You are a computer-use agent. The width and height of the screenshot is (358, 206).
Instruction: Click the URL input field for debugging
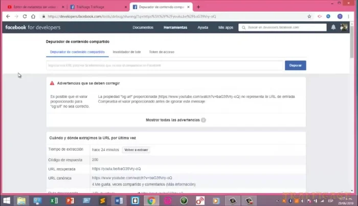tap(164, 66)
